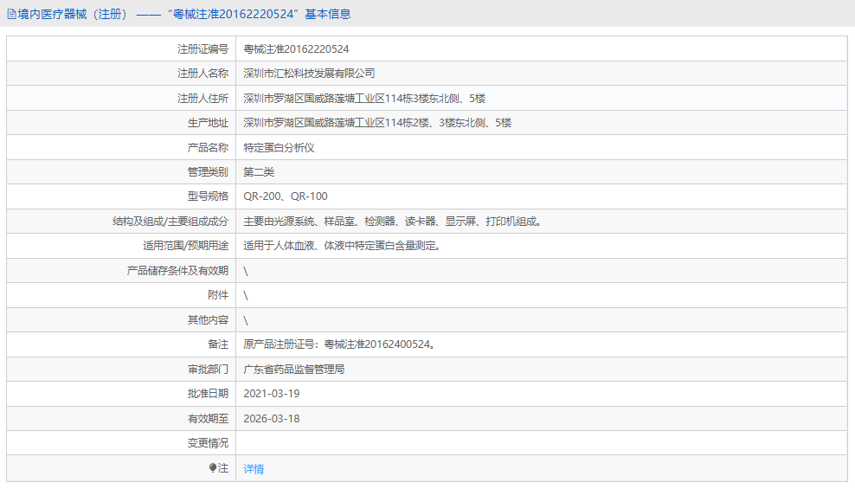Click the 变更情况 label
Screen dimensions: 855x489
coord(208,443)
